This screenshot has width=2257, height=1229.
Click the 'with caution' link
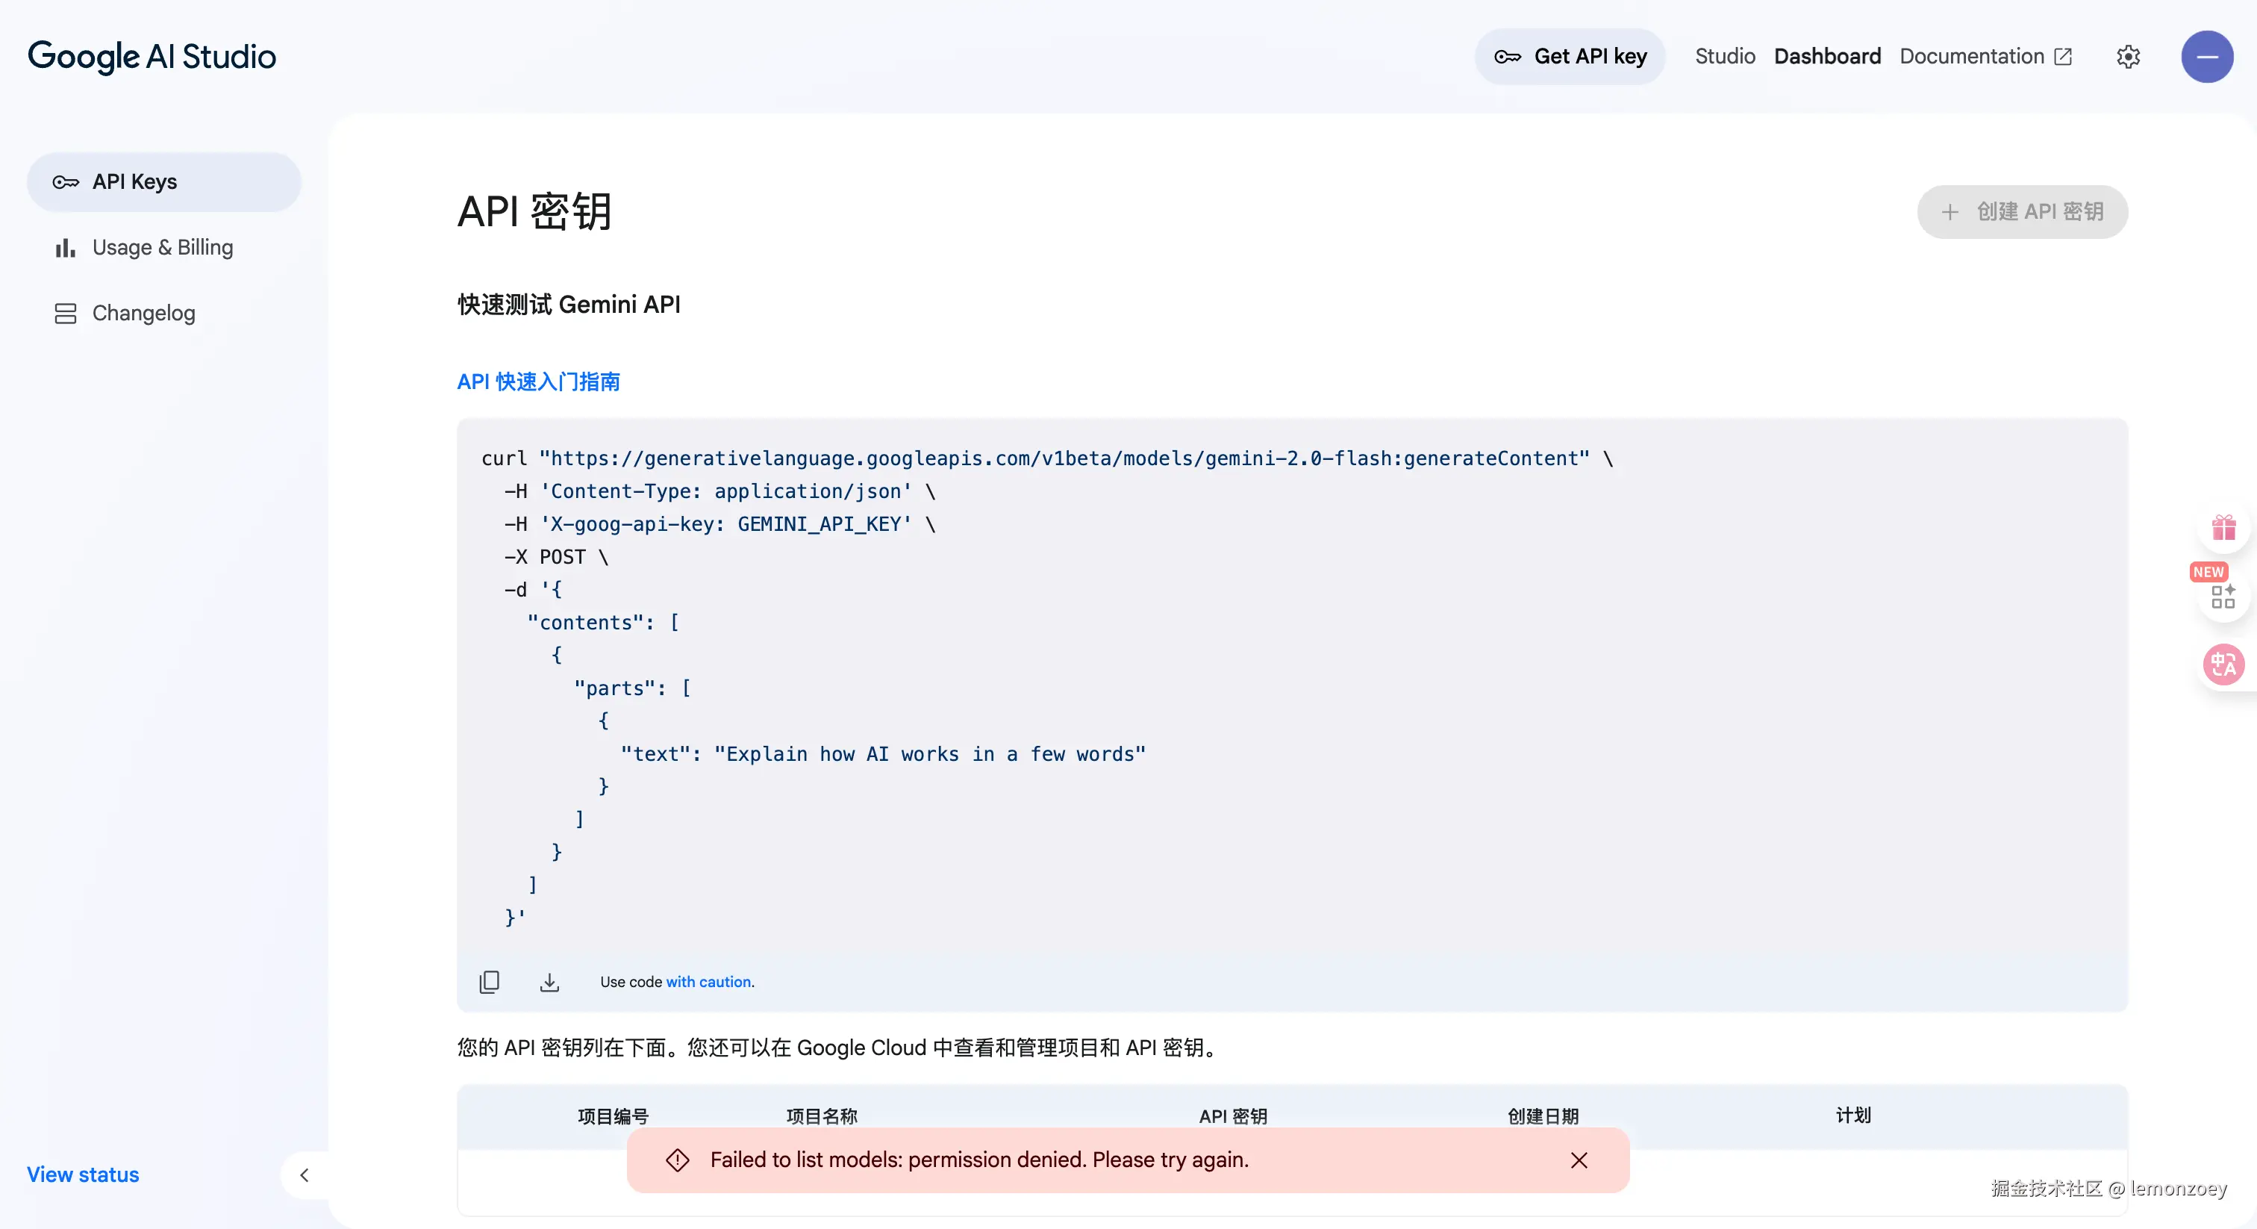(709, 982)
